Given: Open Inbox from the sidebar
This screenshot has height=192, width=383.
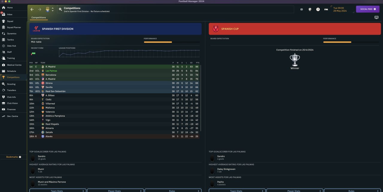Looking at the screenshot, I should (10, 14).
